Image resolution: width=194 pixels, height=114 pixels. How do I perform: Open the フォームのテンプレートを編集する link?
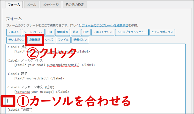pos(105,25)
